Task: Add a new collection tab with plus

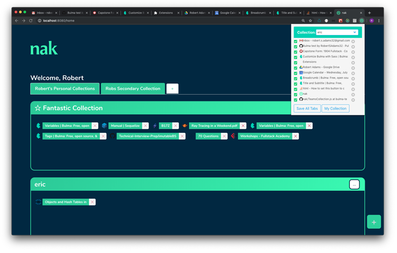Action: [172, 89]
